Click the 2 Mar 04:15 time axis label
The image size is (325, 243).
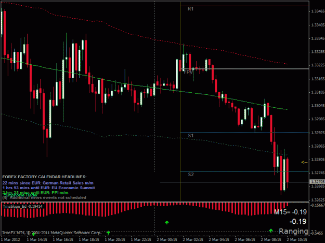click(219, 240)
